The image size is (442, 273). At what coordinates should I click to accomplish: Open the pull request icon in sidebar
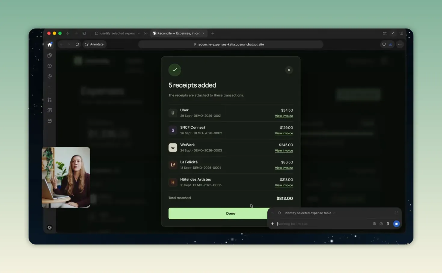(x=50, y=100)
